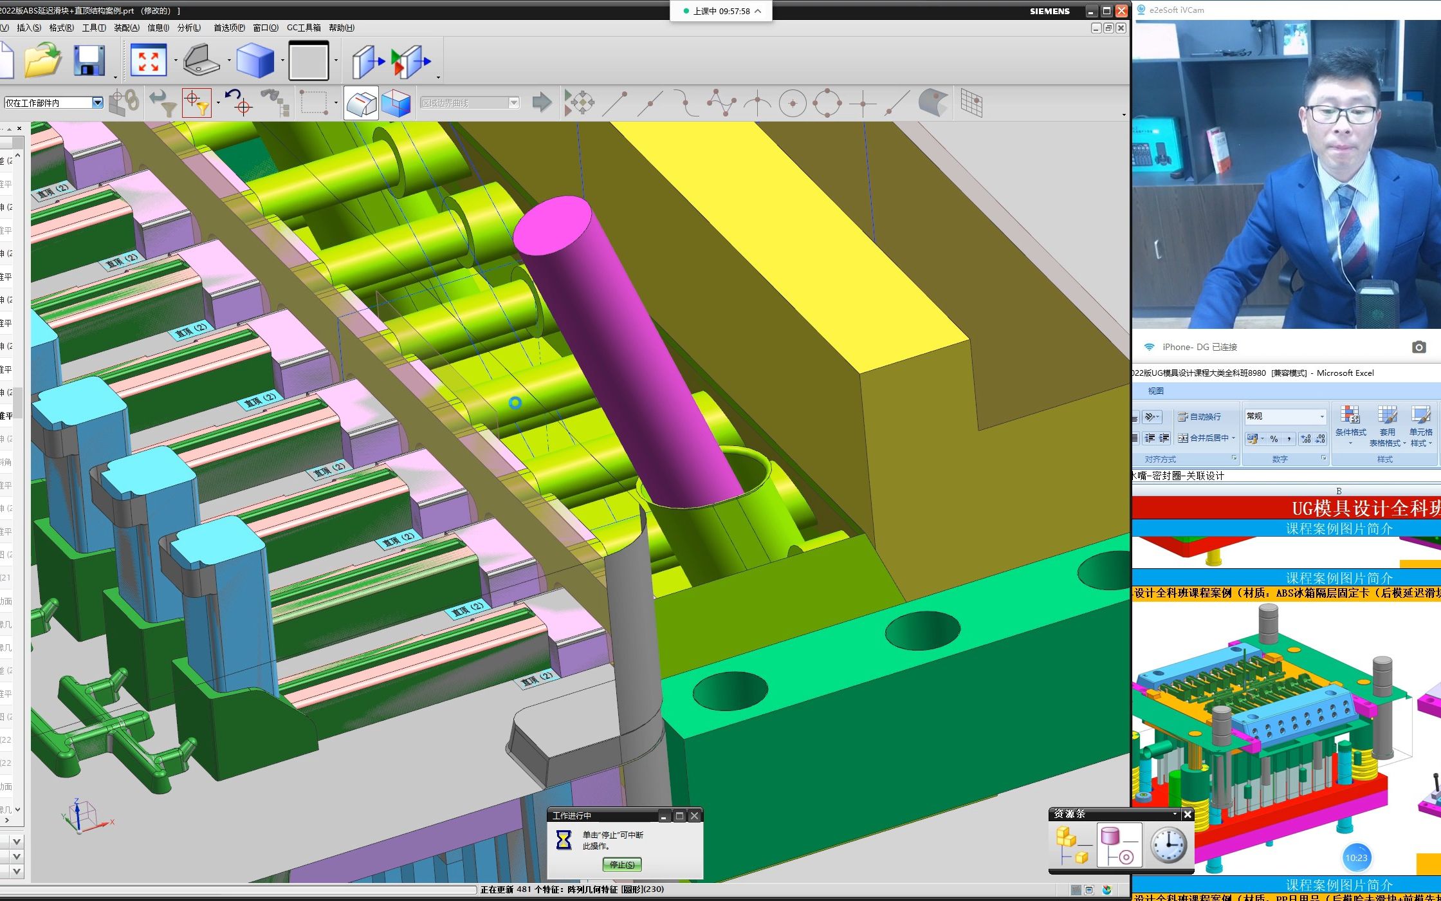Toggle arc center snap point
Image resolution: width=1441 pixels, height=901 pixels.
793,103
